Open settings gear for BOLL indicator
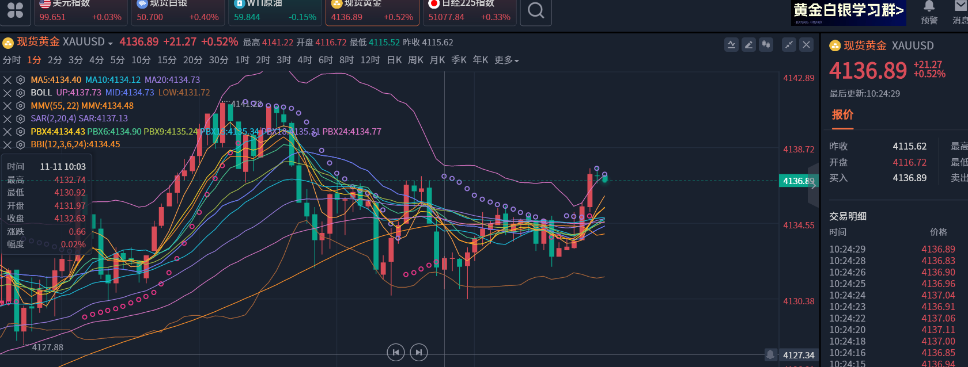This screenshot has width=968, height=367. click(x=20, y=93)
